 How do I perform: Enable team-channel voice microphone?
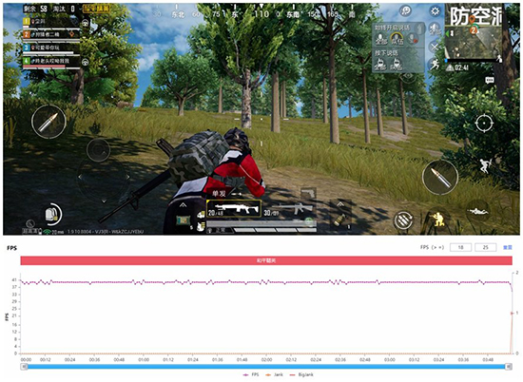click(x=397, y=39)
